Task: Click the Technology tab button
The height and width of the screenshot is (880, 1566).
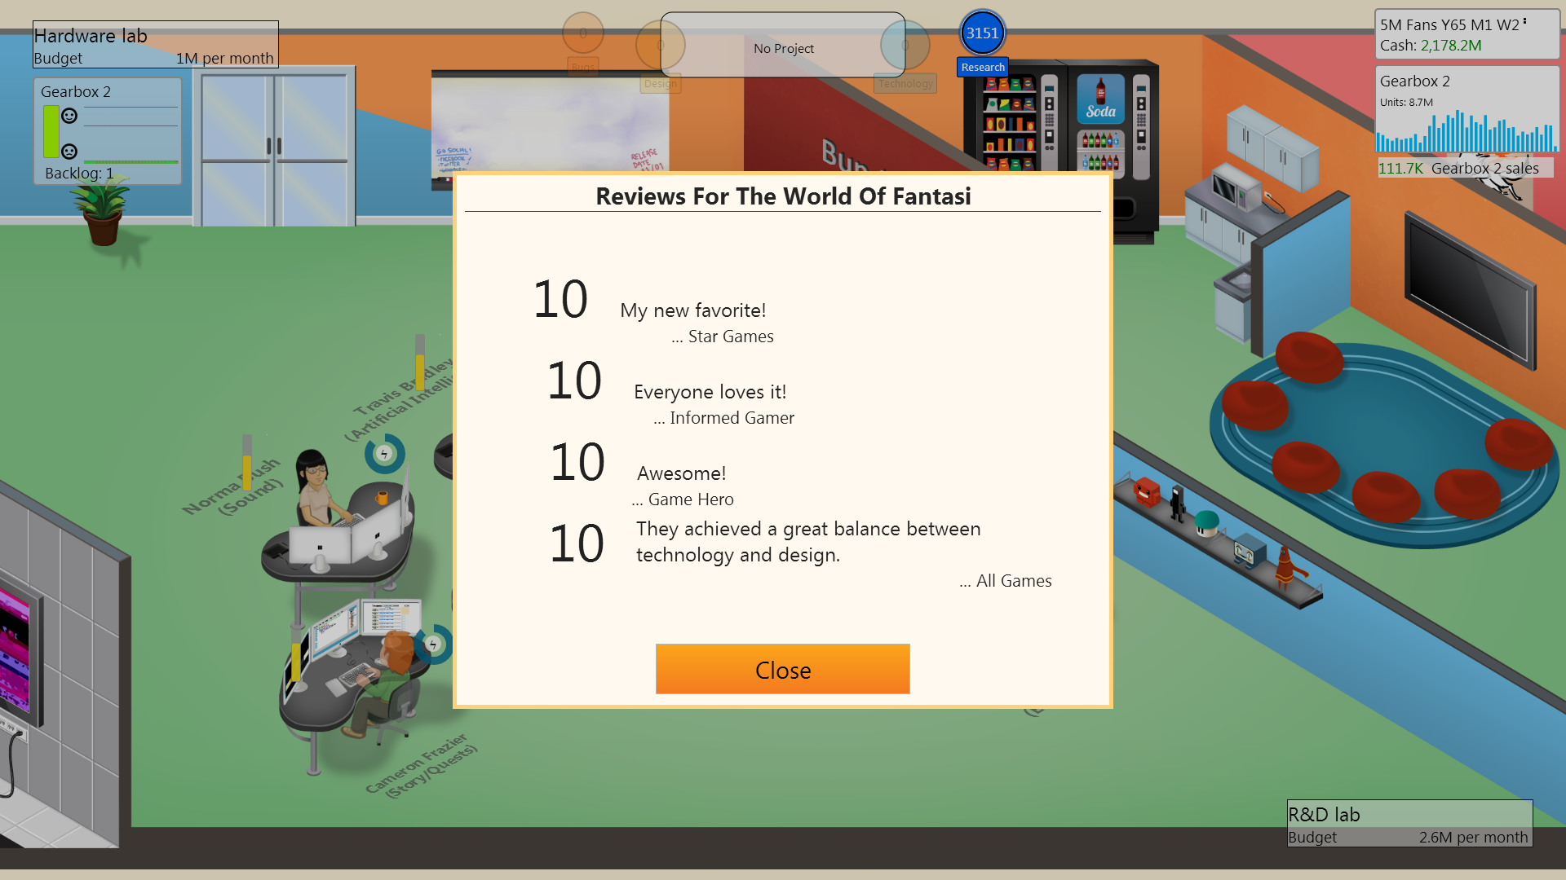Action: coord(904,83)
